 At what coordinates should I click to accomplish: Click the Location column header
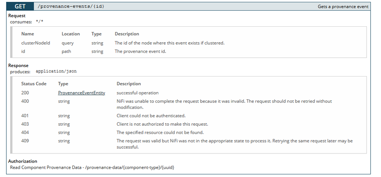pyautogui.click(x=71, y=34)
